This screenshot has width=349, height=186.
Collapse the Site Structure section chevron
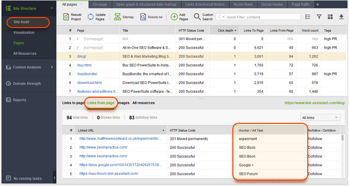pyautogui.click(x=52, y=8)
